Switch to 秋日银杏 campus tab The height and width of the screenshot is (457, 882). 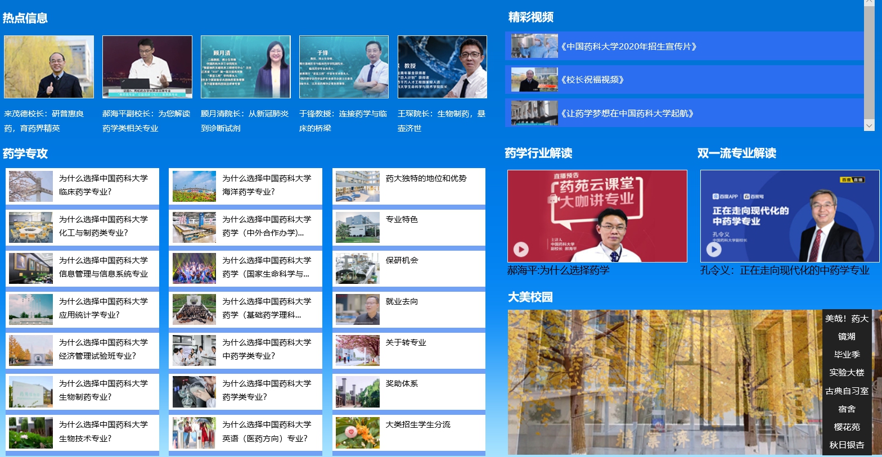point(847,445)
